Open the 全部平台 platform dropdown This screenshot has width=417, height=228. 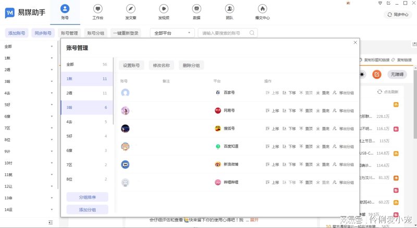173,33
